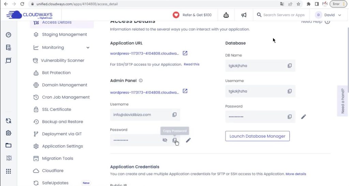Open Application URL in new tab icon
Image resolution: width=349 pixels, height=186 pixels.
point(185,53)
